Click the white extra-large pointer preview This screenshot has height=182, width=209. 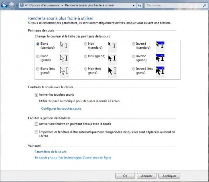point(64,72)
